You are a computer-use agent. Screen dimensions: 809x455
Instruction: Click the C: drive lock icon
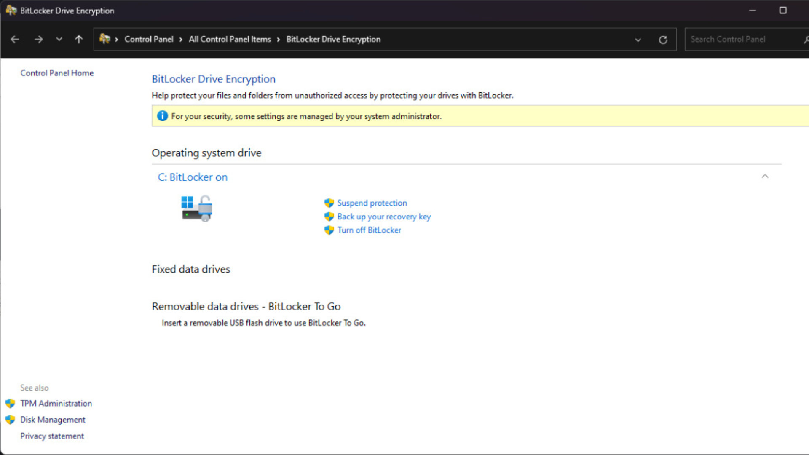(196, 208)
